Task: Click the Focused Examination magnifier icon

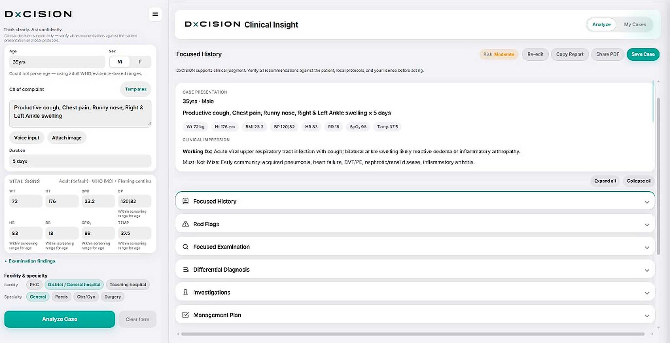Action: (185, 246)
